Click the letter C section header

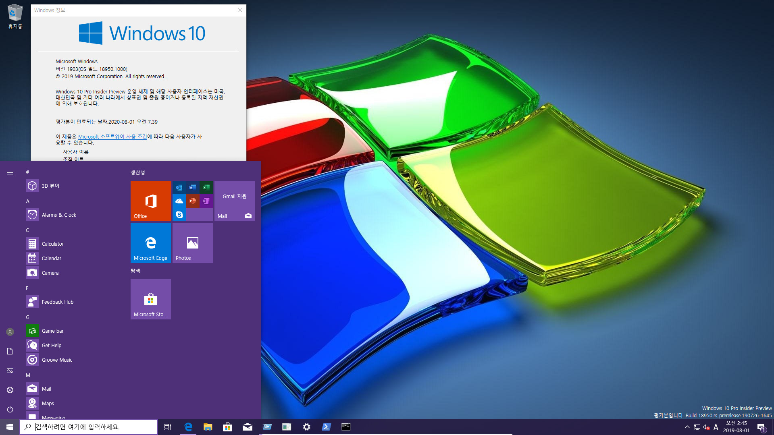coord(28,230)
